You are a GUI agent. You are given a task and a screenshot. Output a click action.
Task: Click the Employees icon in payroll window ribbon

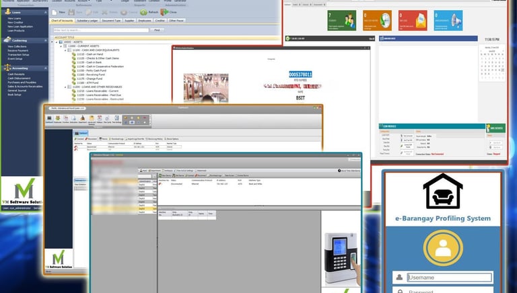tap(58, 119)
